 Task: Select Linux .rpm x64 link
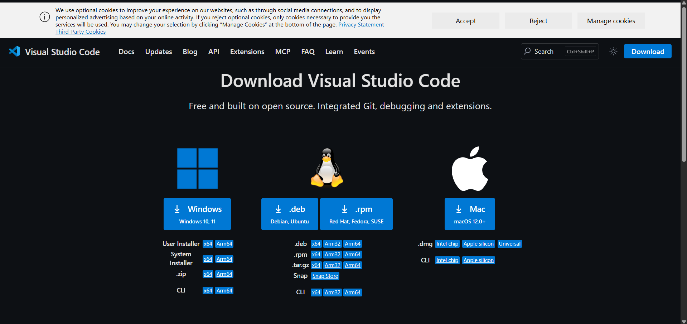[x=316, y=255]
